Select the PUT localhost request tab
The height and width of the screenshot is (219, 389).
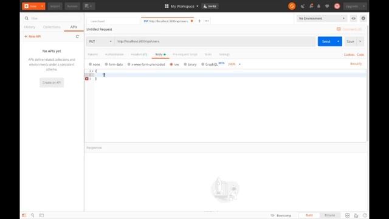[x=166, y=21]
